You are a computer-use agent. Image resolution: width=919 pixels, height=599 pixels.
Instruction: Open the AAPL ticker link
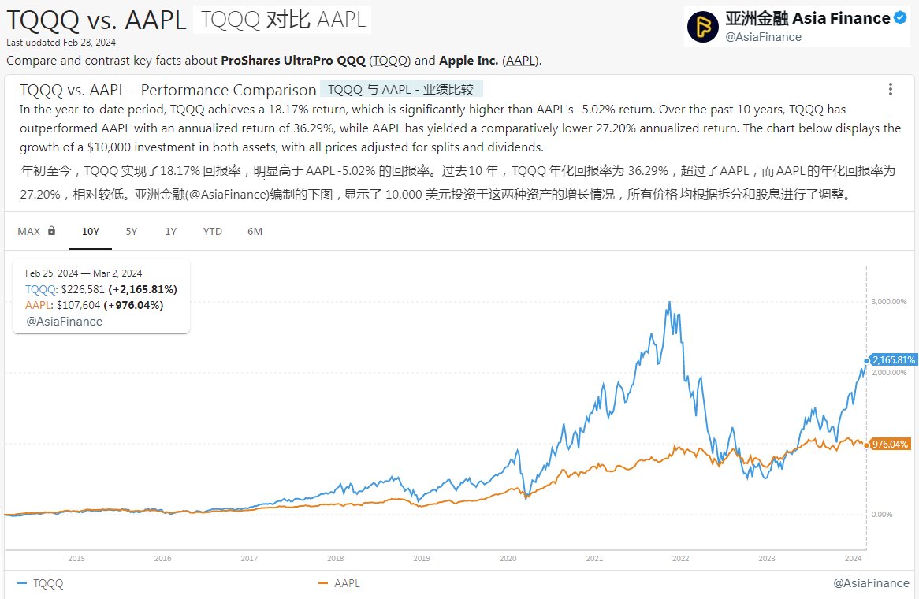coord(519,61)
